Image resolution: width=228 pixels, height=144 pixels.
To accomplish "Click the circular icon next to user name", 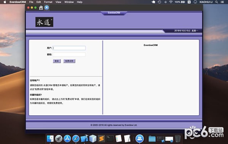I will coord(195,2).
